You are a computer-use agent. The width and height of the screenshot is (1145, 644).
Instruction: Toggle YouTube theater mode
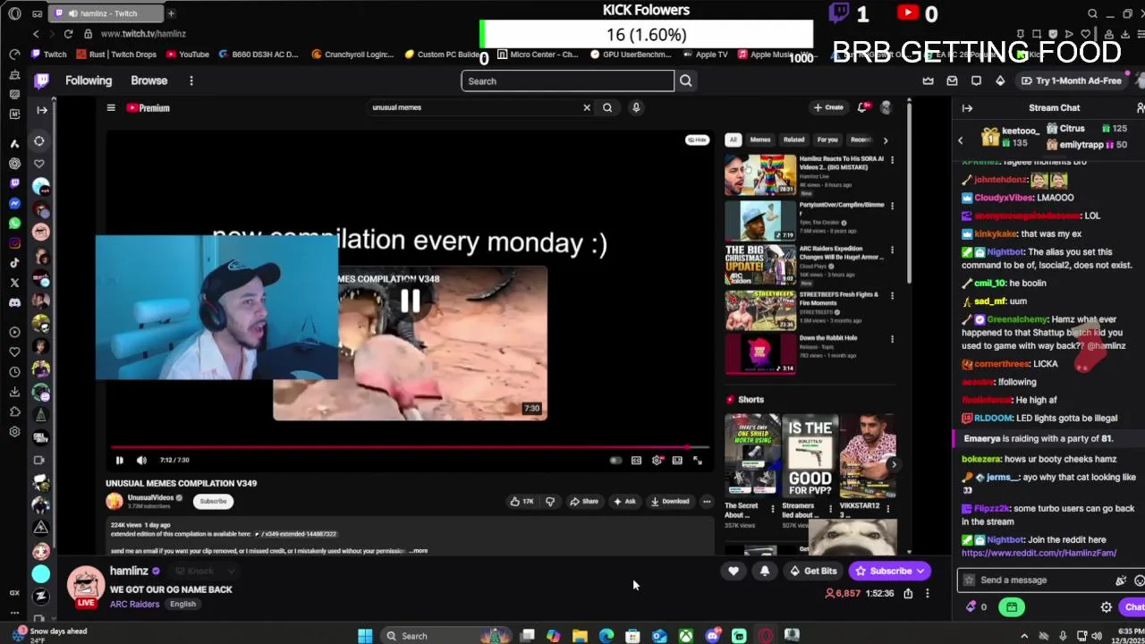677,460
